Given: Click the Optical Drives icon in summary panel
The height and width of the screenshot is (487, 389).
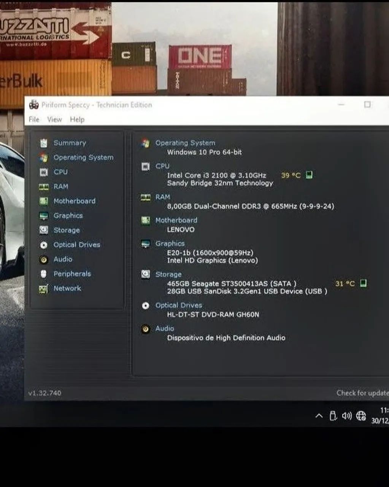Looking at the screenshot, I should (x=145, y=306).
